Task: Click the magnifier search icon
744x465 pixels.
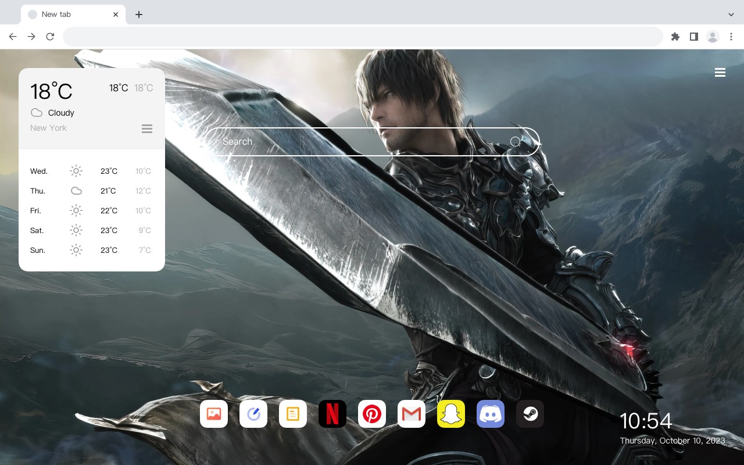Action: coord(516,141)
